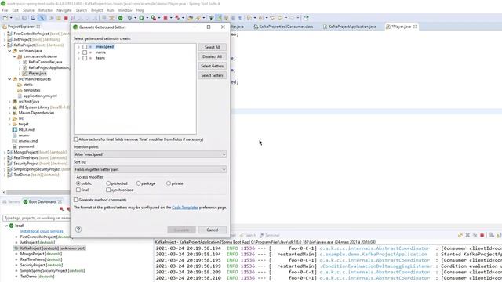Screen dimensions: 502x282
Task: Click the console red Terminate icon
Action: [482, 235]
